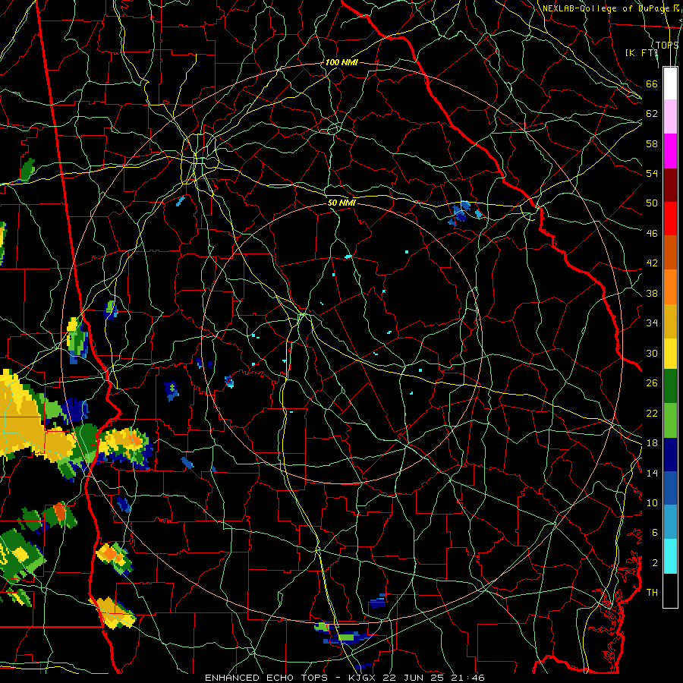The height and width of the screenshot is (683, 683).
Task: Click the "100 NMI" range ring label
Action: point(341,62)
